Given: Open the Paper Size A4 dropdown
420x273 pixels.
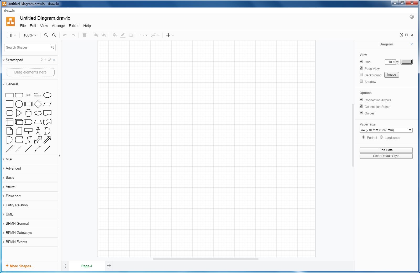Looking at the screenshot, I should (386, 130).
